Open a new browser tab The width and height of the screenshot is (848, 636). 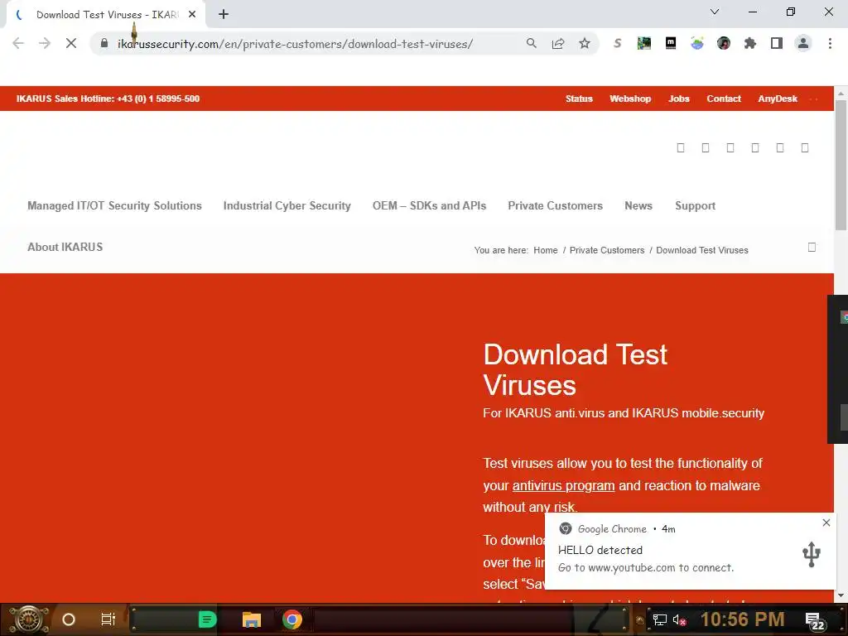coord(224,15)
